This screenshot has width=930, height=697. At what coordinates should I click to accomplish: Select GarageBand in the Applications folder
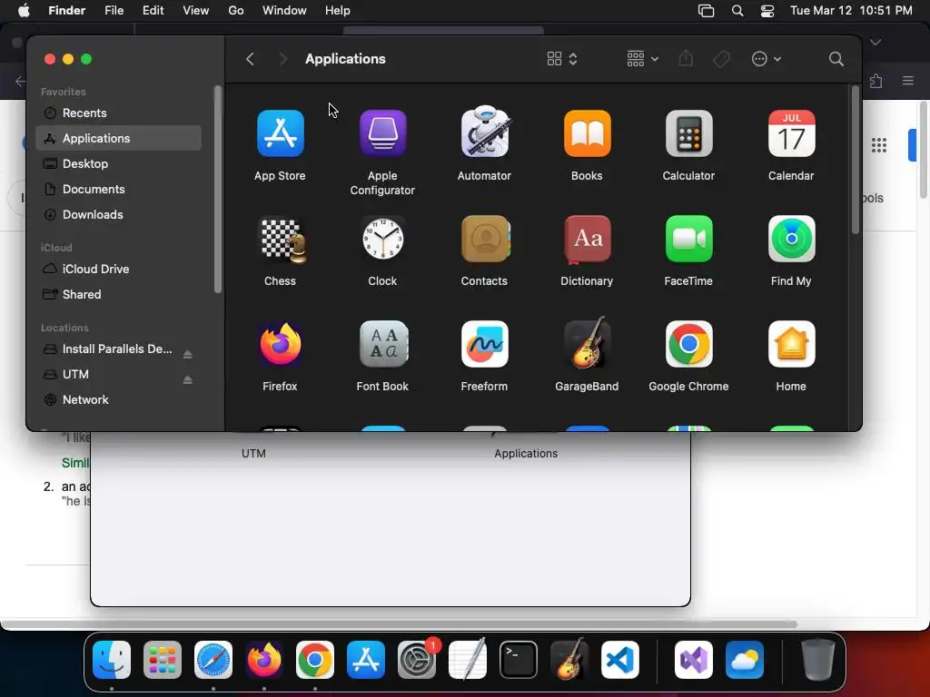tap(588, 342)
